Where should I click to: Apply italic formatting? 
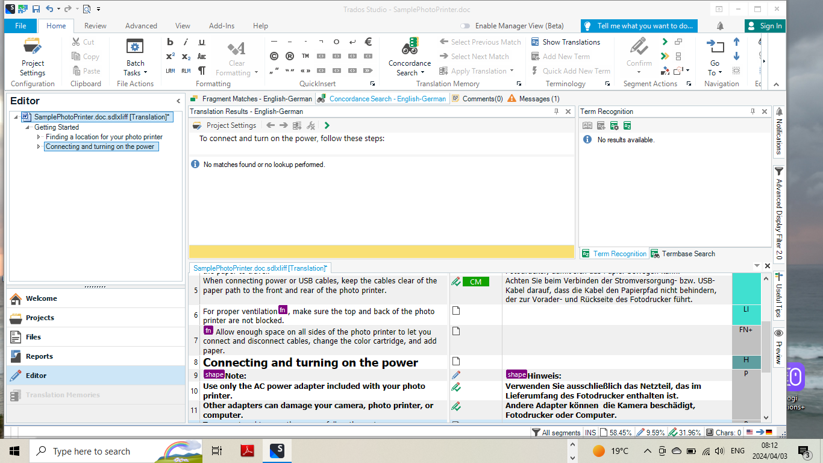pos(186,42)
